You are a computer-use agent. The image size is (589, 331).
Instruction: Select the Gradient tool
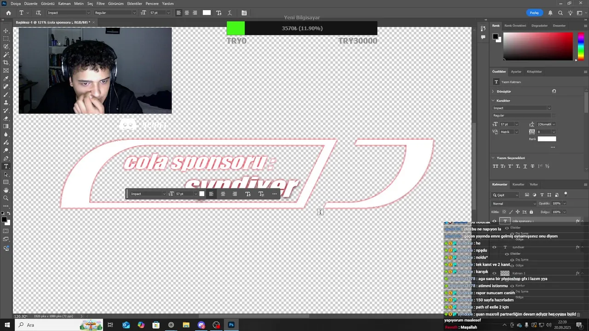(x=6, y=126)
